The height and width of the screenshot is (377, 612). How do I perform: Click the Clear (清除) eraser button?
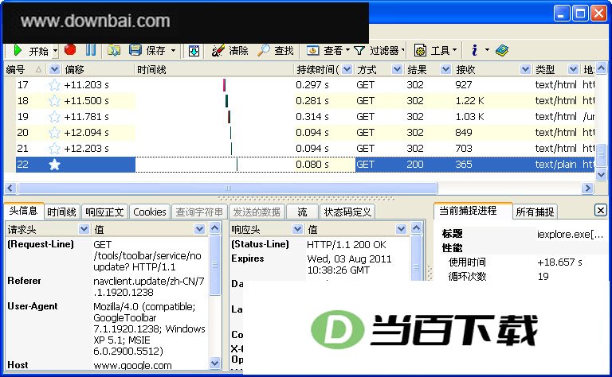229,50
